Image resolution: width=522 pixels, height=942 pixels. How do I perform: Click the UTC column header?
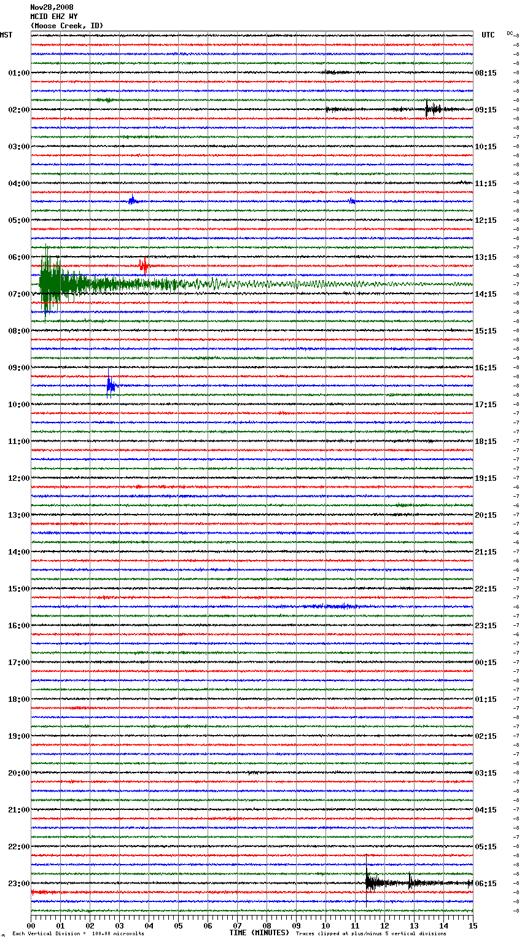click(x=488, y=35)
